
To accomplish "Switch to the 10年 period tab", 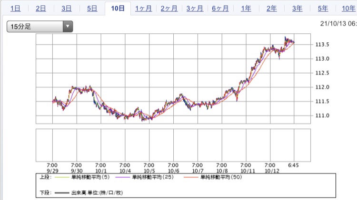I will (348, 9).
